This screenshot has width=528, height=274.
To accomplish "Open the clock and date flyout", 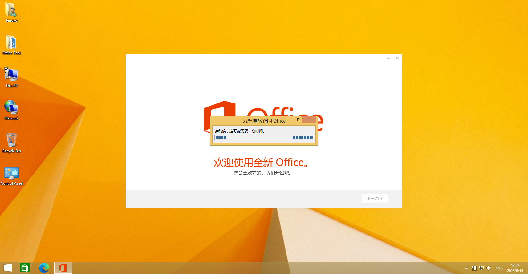I will click(x=515, y=268).
